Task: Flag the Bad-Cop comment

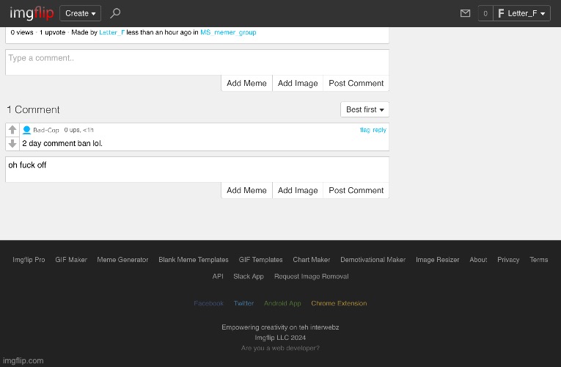Action: [365, 130]
